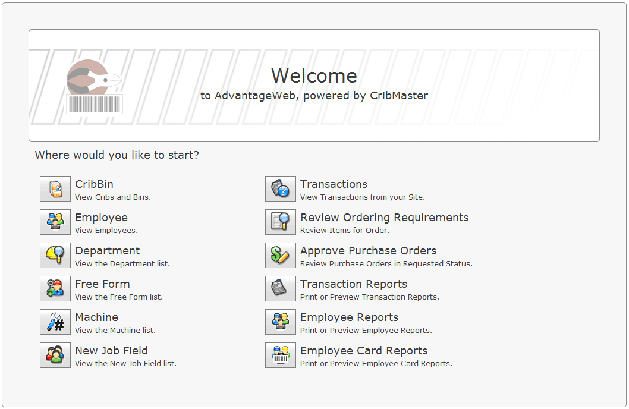Click the Transaction Reports icon
The image size is (629, 409).
click(281, 289)
